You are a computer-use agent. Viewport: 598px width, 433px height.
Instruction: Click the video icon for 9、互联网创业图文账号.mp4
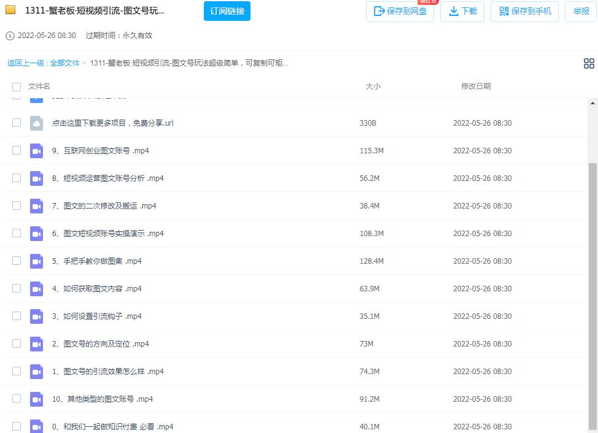(36, 151)
